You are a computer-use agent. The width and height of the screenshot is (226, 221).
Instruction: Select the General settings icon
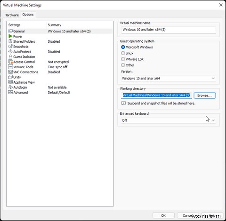click(10, 31)
